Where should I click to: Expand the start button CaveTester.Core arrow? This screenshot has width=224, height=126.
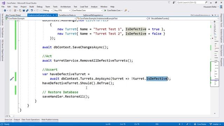122,10
